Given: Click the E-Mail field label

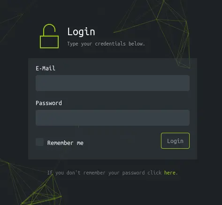Looking at the screenshot, I should pos(46,68).
